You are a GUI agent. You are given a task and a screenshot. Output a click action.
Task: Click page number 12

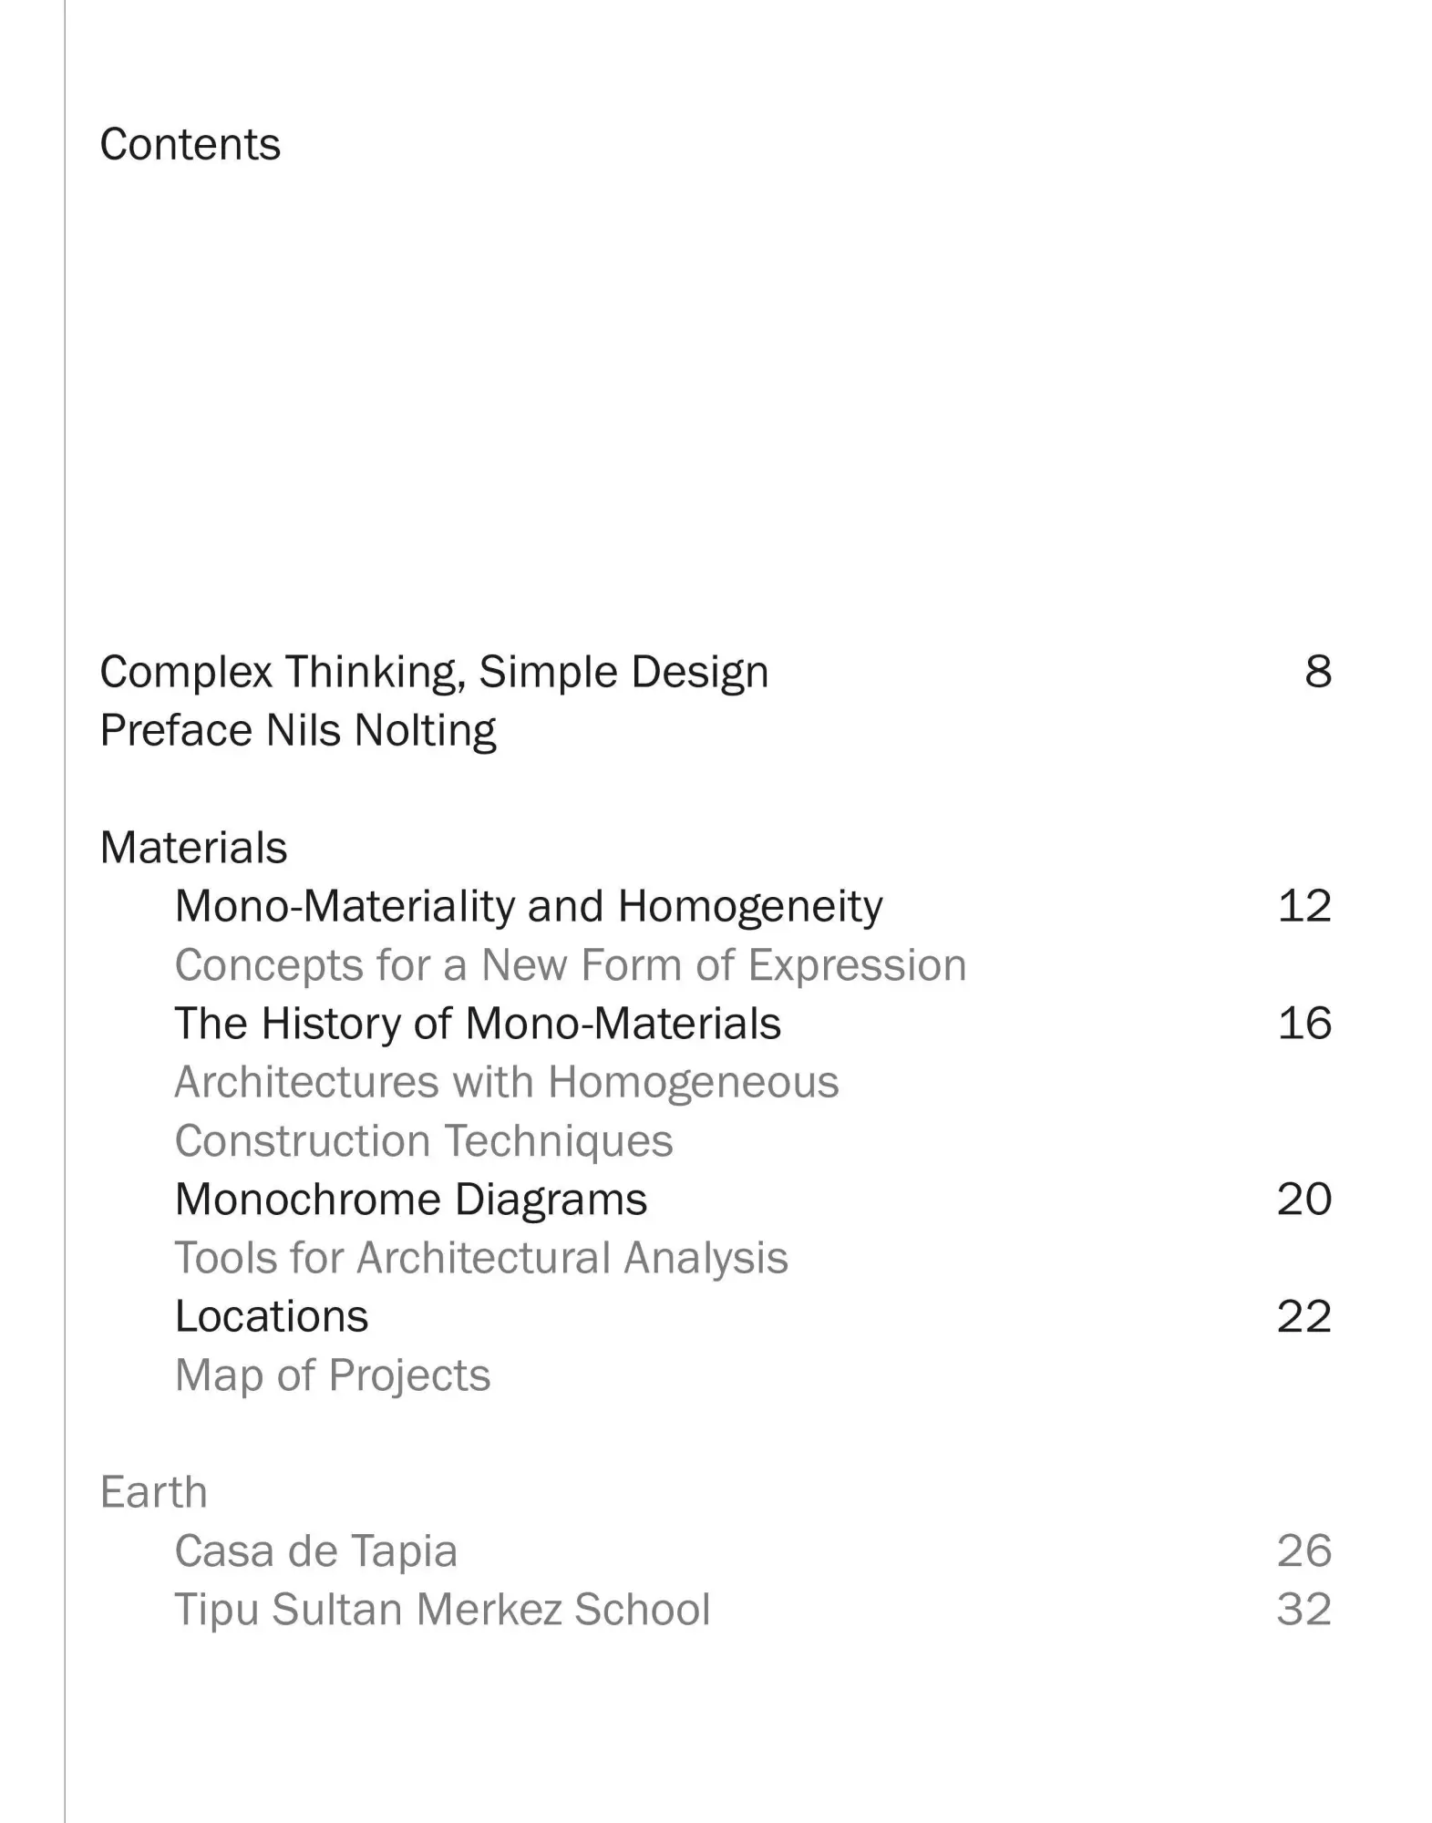point(1304,907)
